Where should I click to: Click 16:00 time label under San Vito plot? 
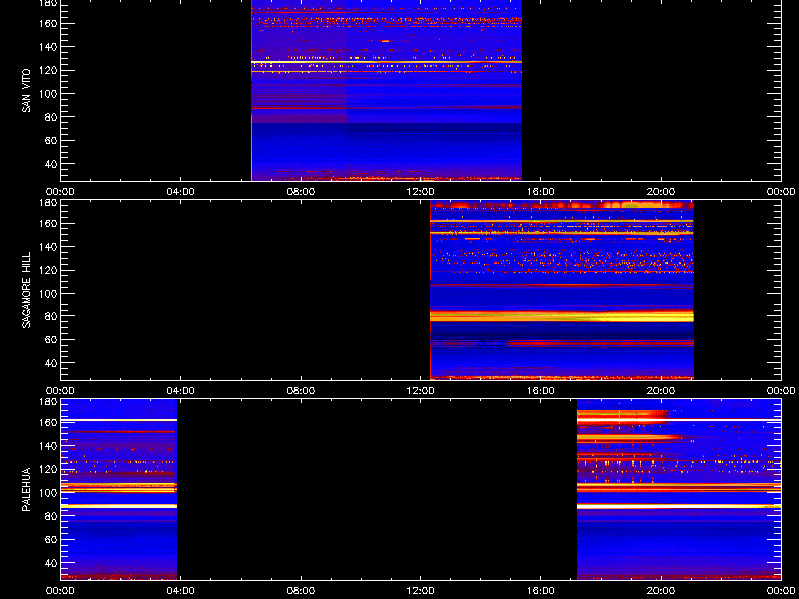click(540, 192)
